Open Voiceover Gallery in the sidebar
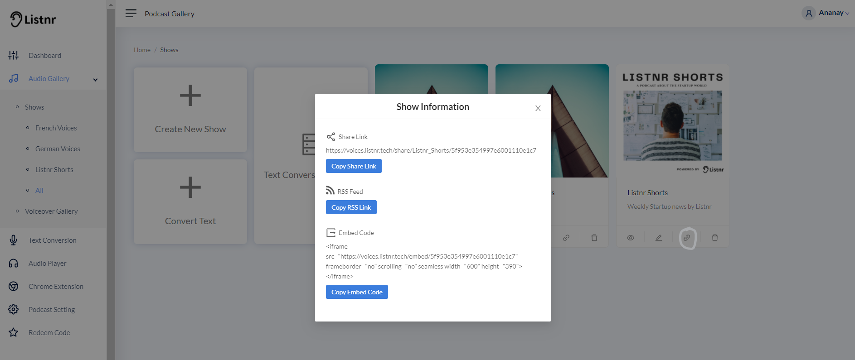Image resolution: width=855 pixels, height=360 pixels. click(51, 211)
